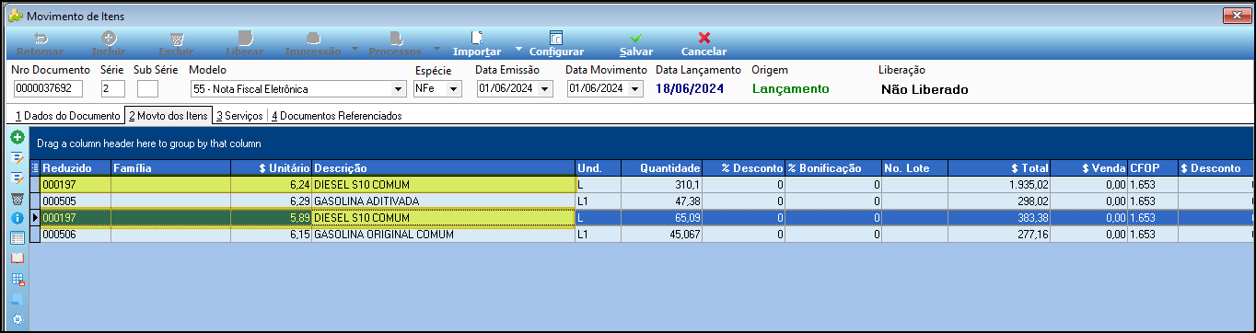Click the quantity 45,067 cell
This screenshot has width=1256, height=333.
point(661,235)
